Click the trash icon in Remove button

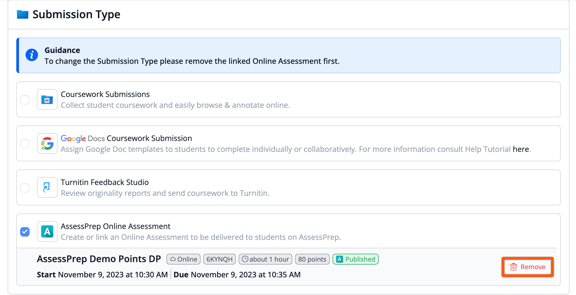click(513, 267)
